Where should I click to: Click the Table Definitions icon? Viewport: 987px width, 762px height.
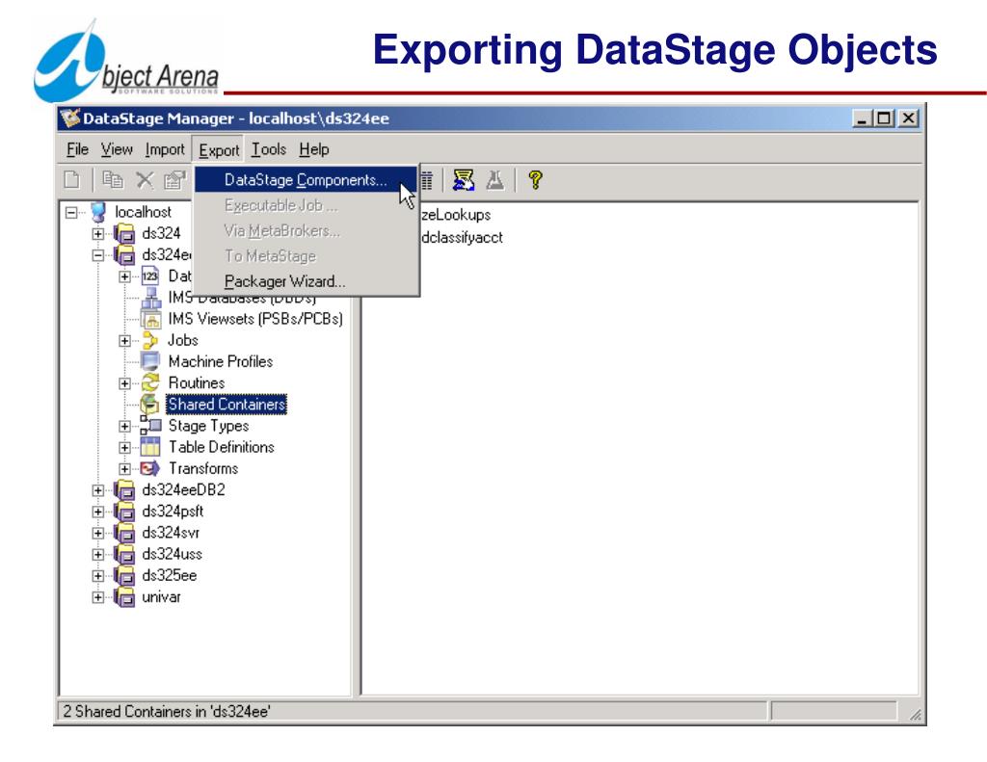(x=150, y=447)
